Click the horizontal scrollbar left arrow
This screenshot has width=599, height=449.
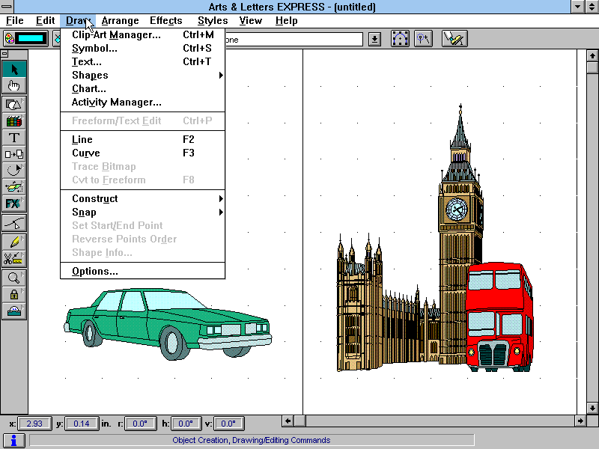[288, 421]
